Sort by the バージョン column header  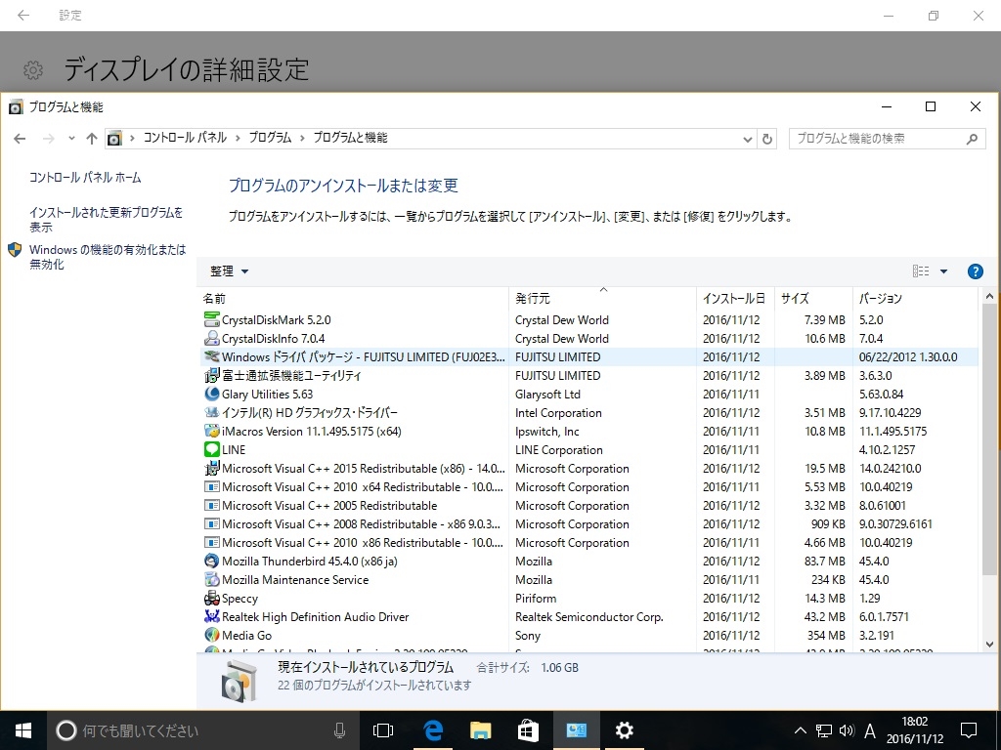[x=881, y=298]
